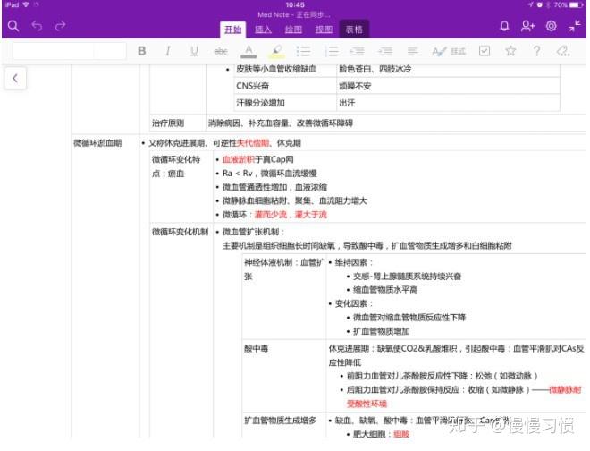Apply yellow highlighter color
This screenshot has width=590, height=451.
[277, 51]
